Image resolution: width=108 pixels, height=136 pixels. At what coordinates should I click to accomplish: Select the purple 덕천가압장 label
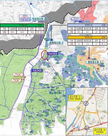[53, 53]
